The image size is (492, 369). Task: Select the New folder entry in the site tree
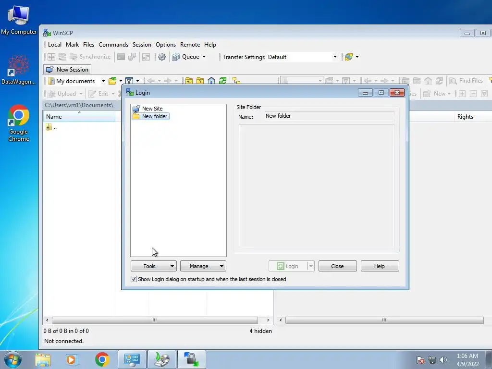[x=150, y=116]
